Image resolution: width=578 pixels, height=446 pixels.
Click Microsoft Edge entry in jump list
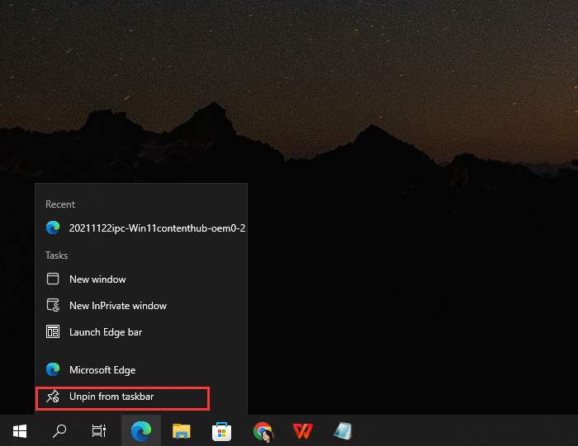click(x=102, y=370)
